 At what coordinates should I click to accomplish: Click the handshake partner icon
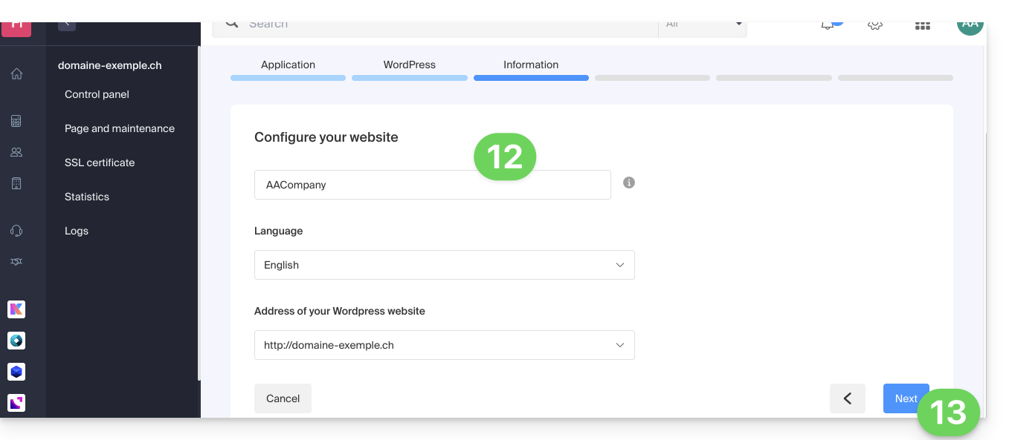click(x=16, y=262)
